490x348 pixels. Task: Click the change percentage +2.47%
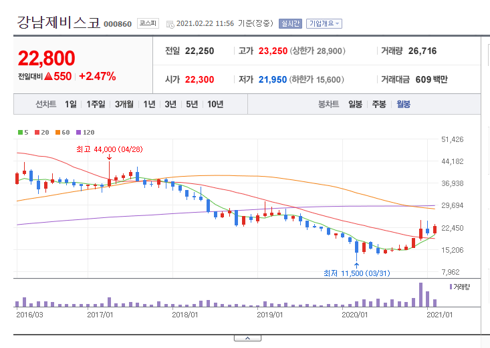[x=97, y=76]
